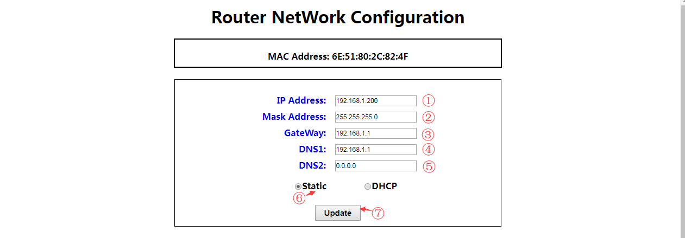Select the DNS1 text field
This screenshot has height=238, width=685.
pos(375,150)
